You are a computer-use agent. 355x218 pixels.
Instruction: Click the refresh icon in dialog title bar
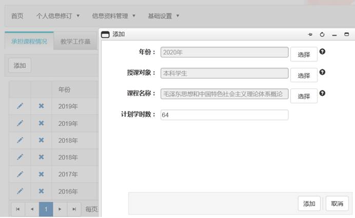pyautogui.click(x=322, y=34)
